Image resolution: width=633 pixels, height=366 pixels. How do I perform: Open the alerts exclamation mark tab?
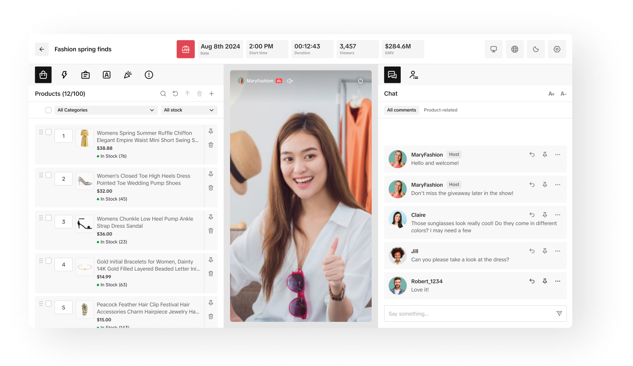pos(149,75)
